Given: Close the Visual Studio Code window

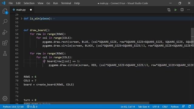Looking at the screenshot, I should 189,3.
